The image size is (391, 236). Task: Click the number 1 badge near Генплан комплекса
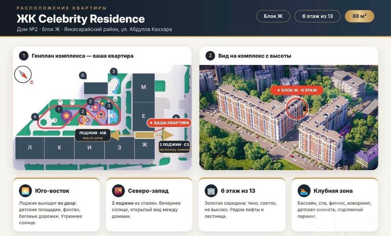coord(24,56)
